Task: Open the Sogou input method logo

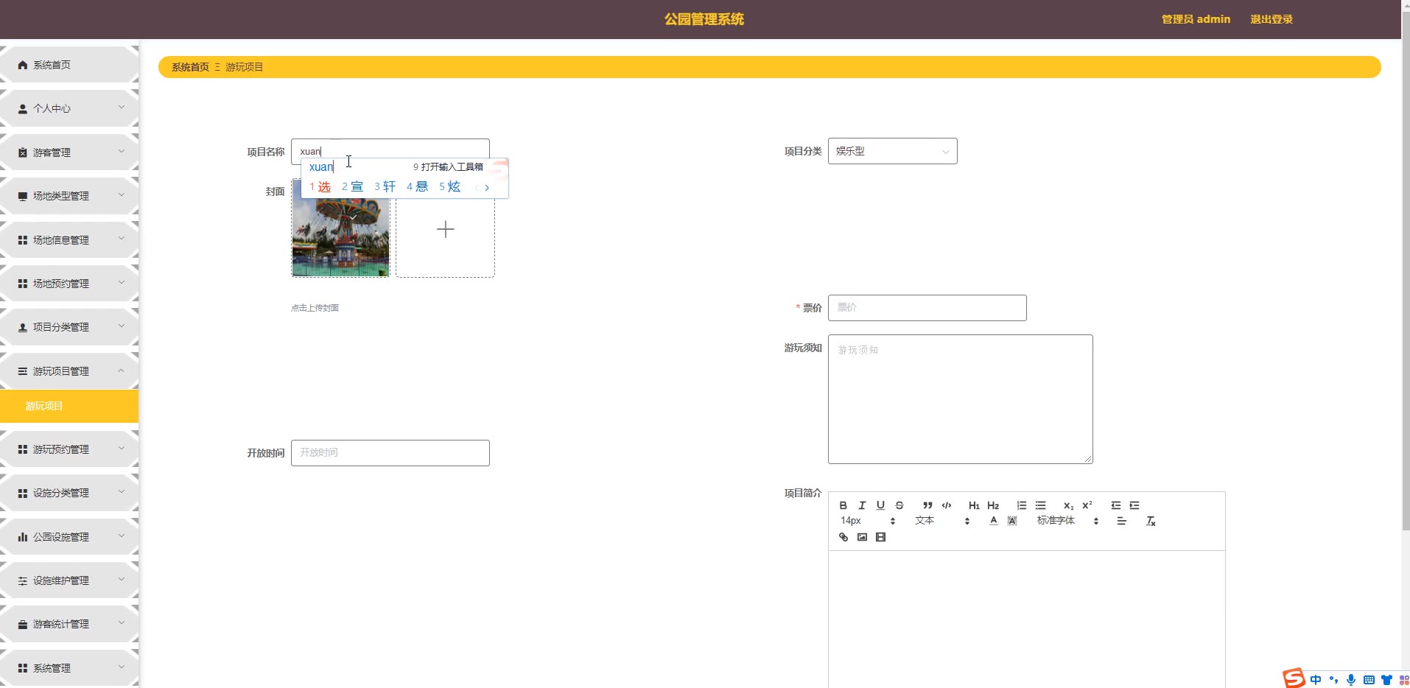Action: [x=1294, y=678]
